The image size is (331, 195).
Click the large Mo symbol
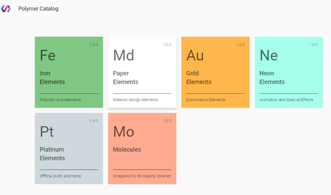pos(123,132)
